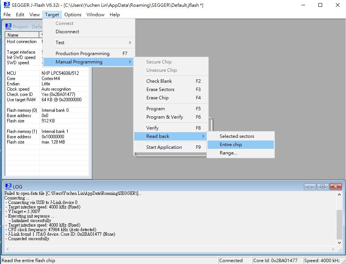
Task: Click the 512 KB flash size value
Action: 48,121
